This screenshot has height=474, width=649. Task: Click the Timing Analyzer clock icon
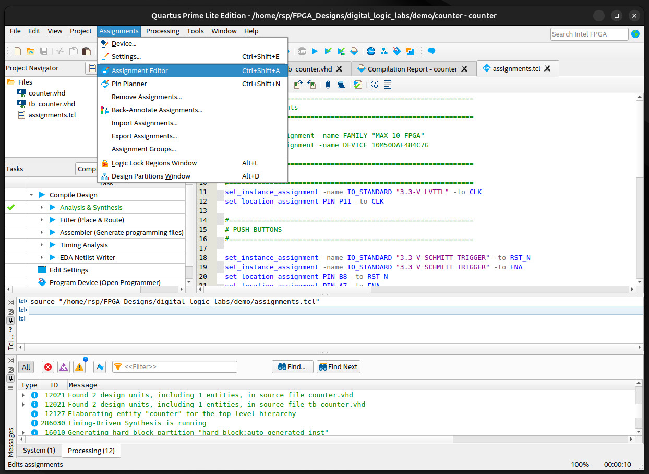coord(371,51)
